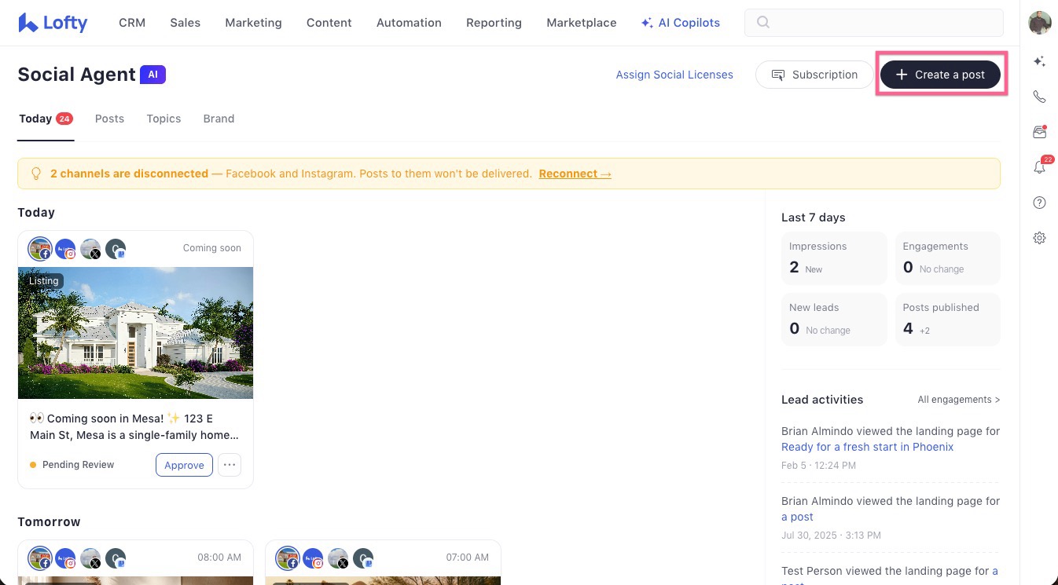The image size is (1058, 585).
Task: Open the AI Copilots menu
Action: coord(680,23)
